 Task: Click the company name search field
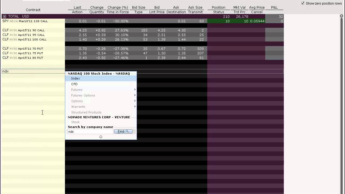tap(90, 131)
